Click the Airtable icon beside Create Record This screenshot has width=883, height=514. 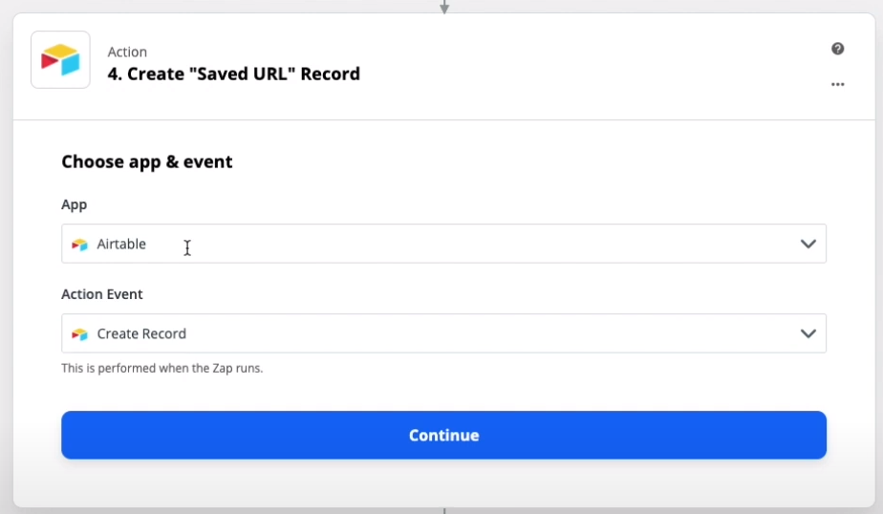click(x=80, y=333)
